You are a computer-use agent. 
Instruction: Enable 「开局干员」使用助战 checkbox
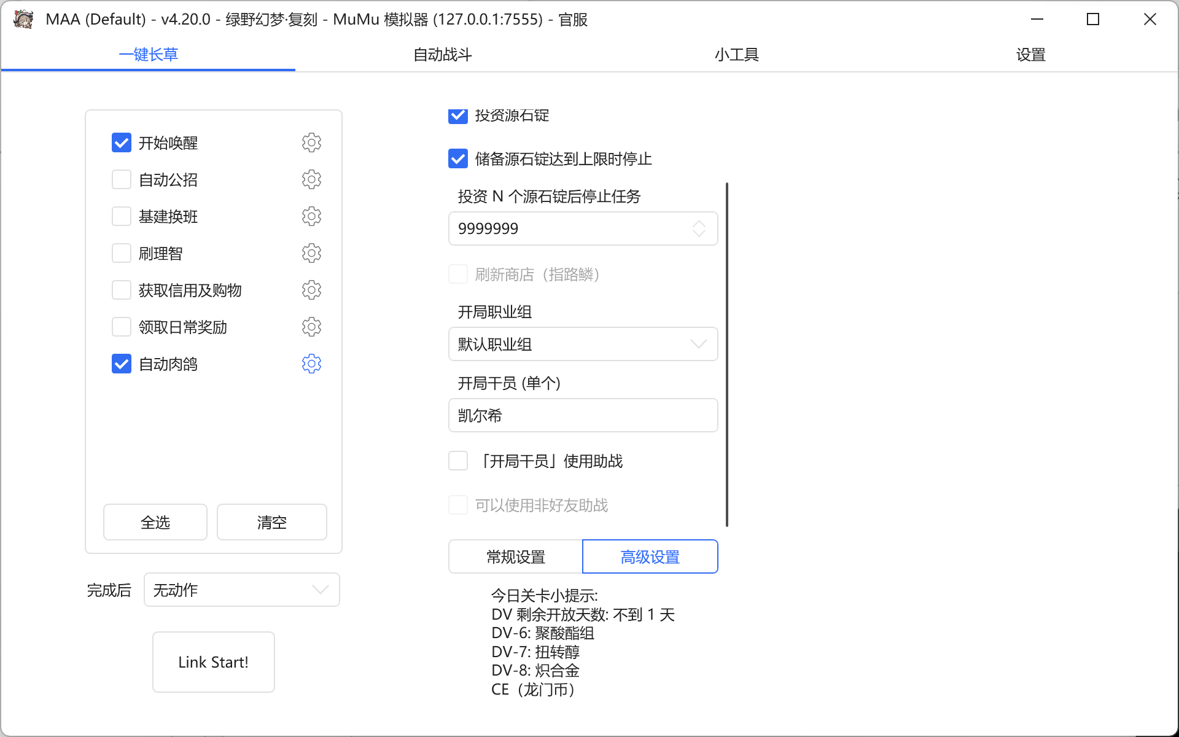(x=458, y=461)
